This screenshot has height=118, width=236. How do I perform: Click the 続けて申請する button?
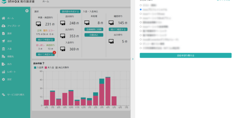(x=45, y=40)
